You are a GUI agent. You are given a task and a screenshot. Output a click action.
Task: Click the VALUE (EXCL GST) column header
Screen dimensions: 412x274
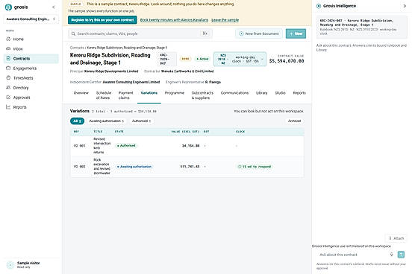186,131
